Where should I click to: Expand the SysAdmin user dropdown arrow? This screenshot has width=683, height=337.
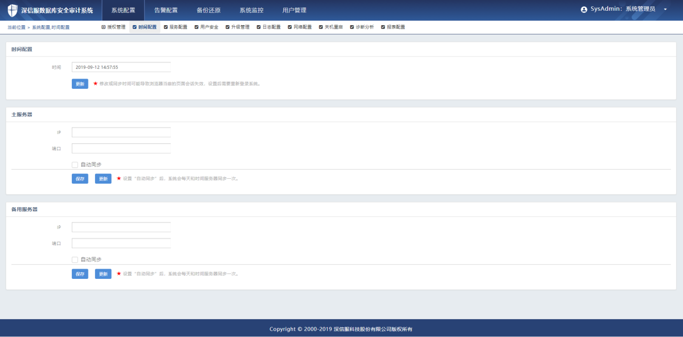(x=665, y=10)
